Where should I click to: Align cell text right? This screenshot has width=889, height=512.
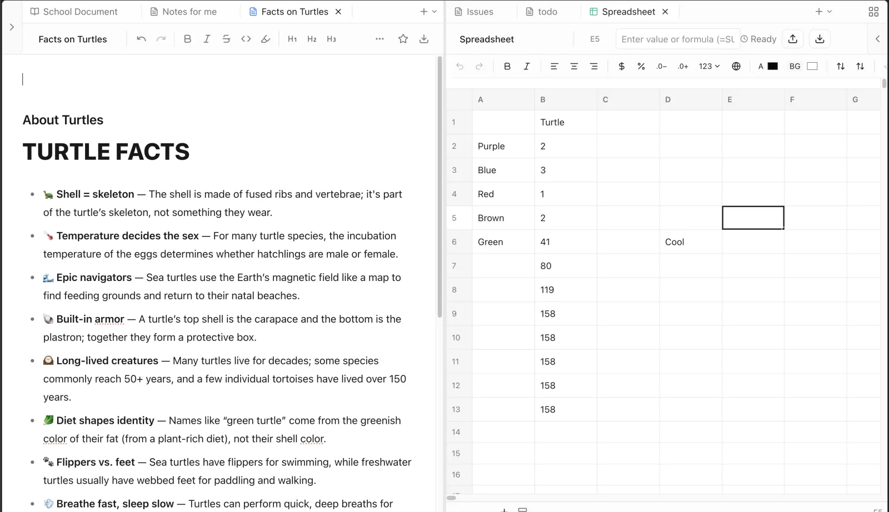click(x=594, y=66)
